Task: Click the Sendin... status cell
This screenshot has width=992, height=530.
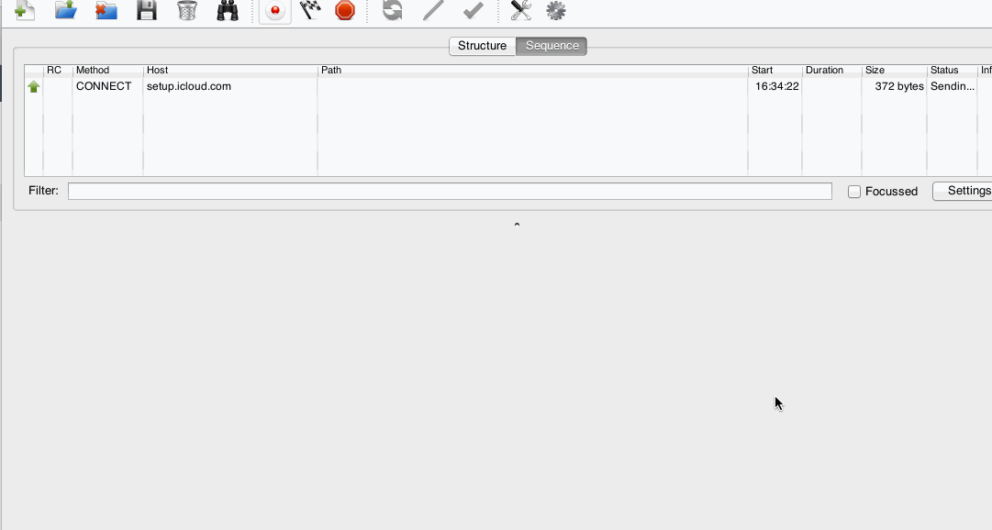Action: coord(953,86)
